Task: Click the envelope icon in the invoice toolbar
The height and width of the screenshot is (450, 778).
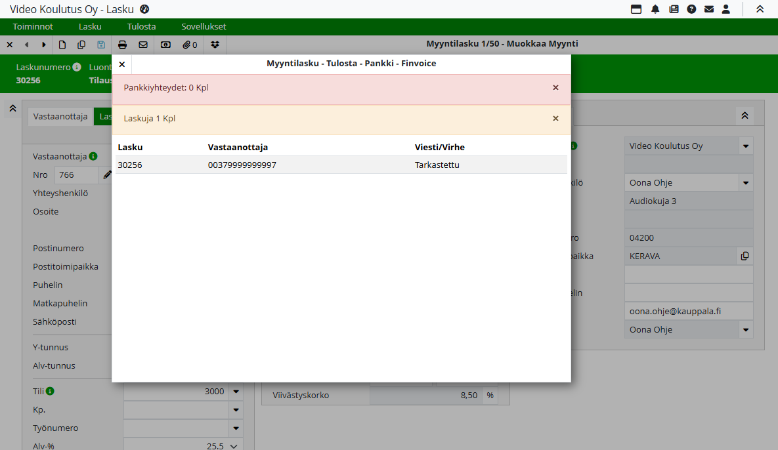Action: coord(143,45)
